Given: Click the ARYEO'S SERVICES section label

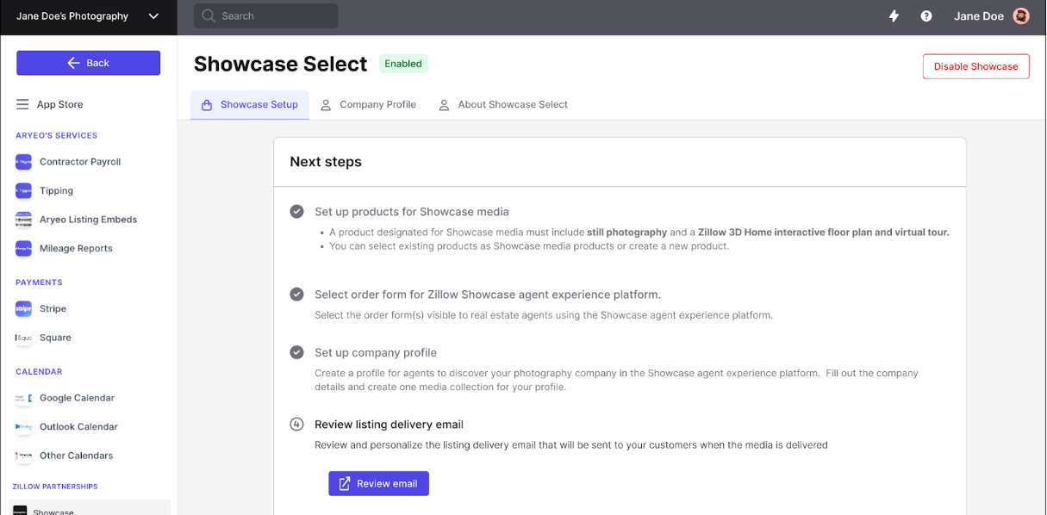Looking at the screenshot, I should tap(56, 135).
